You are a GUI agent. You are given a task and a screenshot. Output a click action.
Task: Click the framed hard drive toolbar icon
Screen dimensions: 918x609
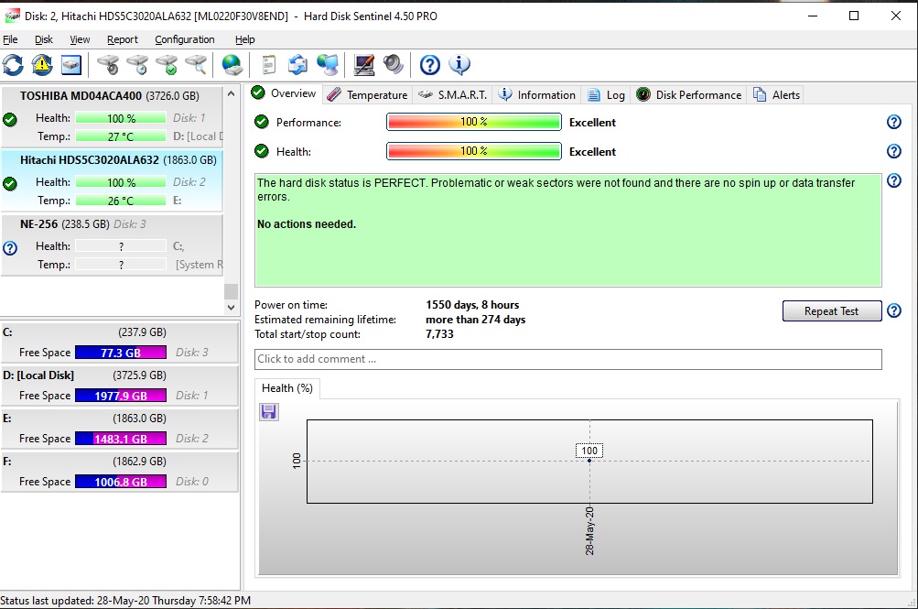tap(71, 65)
